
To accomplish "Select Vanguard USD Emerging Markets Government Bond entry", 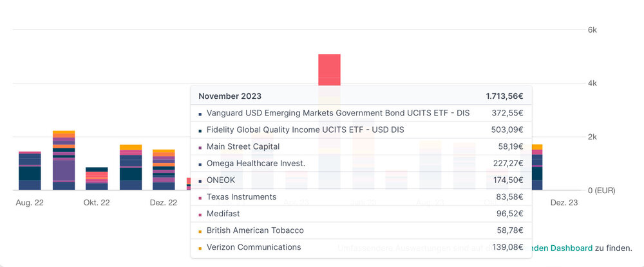I will pos(338,113).
